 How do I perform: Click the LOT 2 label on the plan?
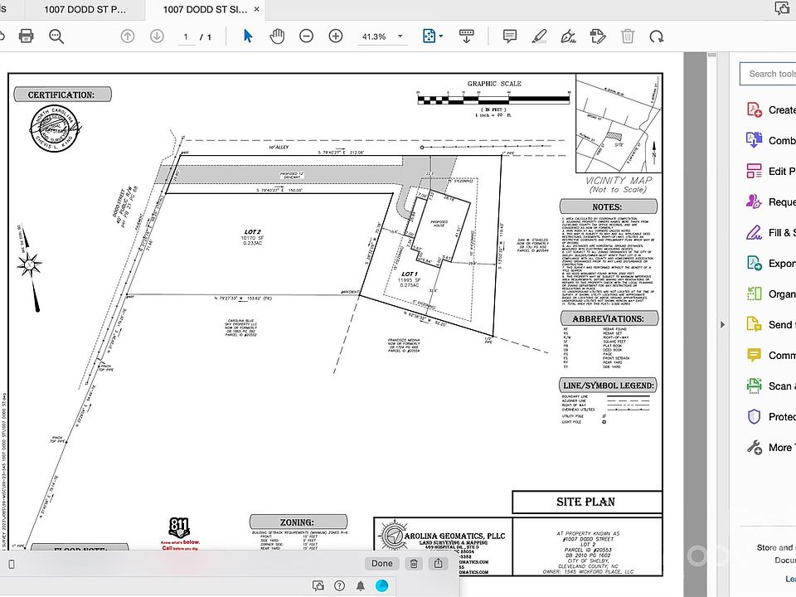[252, 231]
